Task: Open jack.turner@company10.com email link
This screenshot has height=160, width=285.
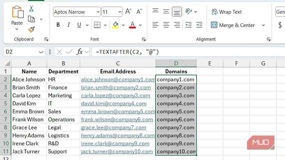Action: click(117, 151)
